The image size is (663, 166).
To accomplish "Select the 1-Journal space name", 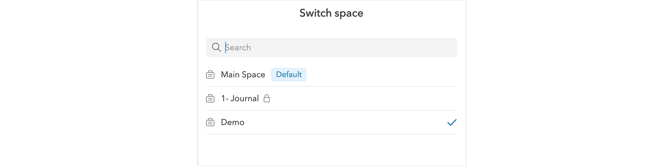I will [x=240, y=98].
